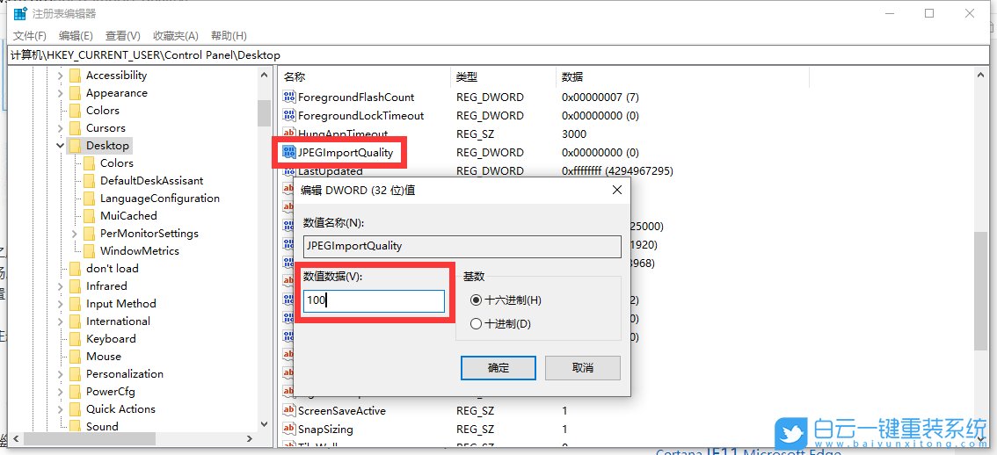The image size is (997, 455).
Task: Click the 数值数据(V) value input field
Action: tap(374, 301)
